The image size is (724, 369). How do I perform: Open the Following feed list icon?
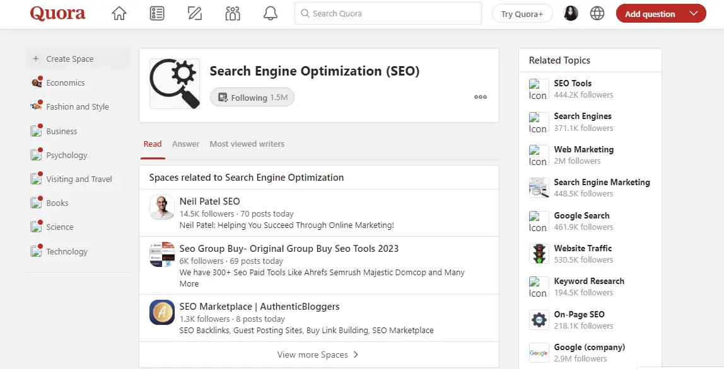[157, 13]
